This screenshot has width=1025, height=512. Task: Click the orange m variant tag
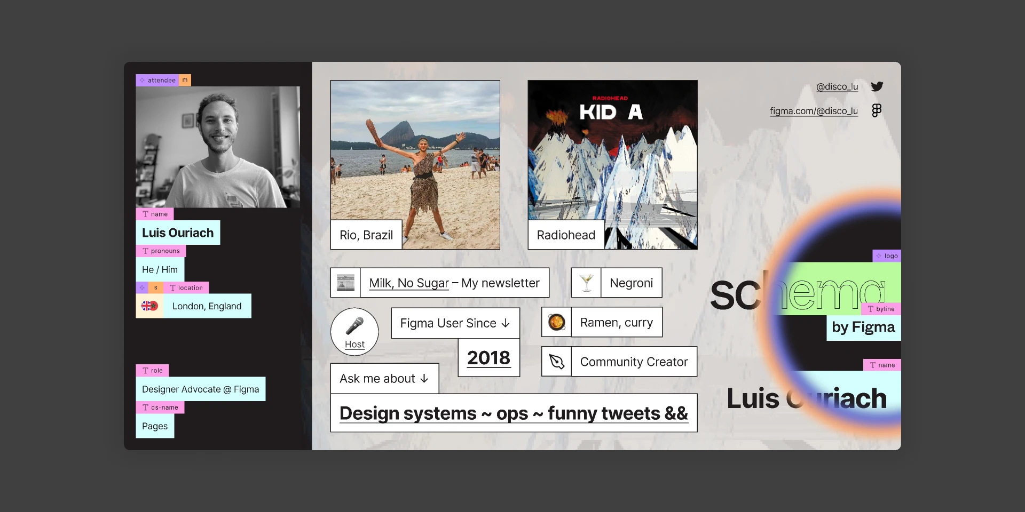185,80
